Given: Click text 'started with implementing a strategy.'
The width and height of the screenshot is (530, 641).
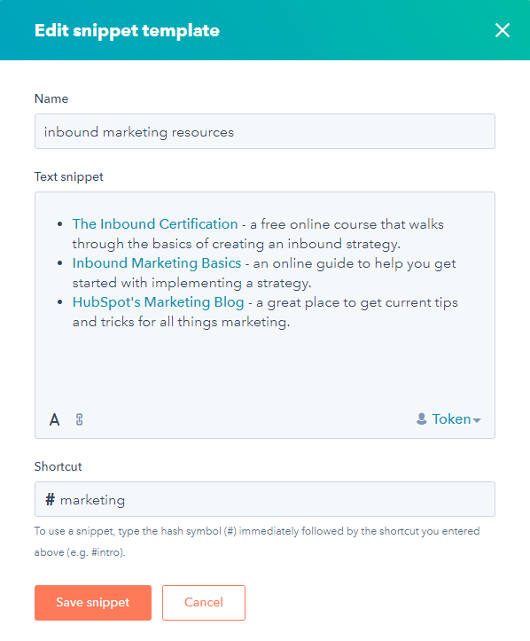Looking at the screenshot, I should (191, 283).
